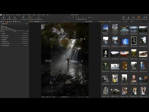Viewport: 149px width, 112px height.
Task: Select the bright blue abstract thumbnail
Action: [x=124, y=41]
